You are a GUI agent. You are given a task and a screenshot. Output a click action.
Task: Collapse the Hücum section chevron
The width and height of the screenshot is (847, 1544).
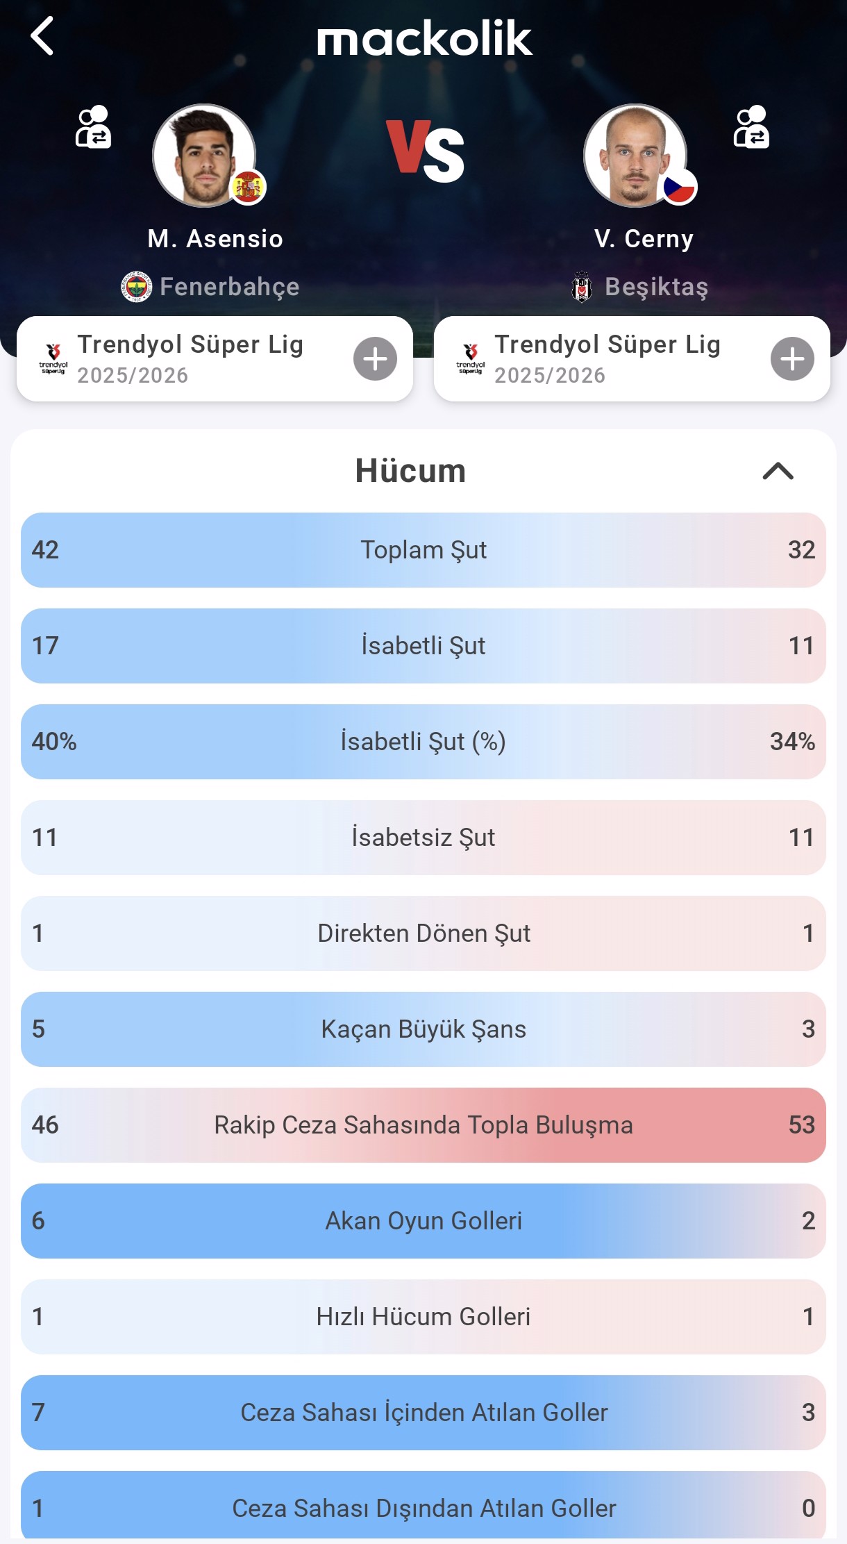(x=778, y=472)
